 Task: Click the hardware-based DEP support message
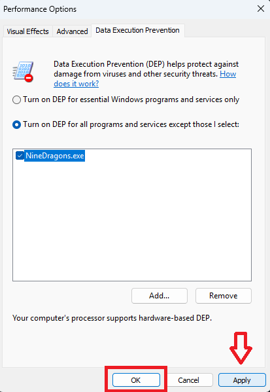coord(112,318)
